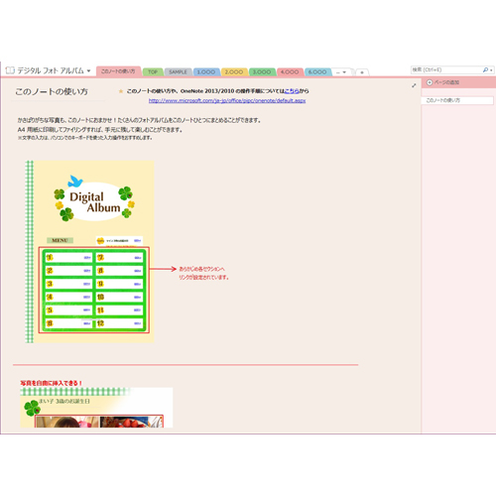Screen dimensions: 496x496
Task: Create a new section with plus tab
Action: pyautogui.click(x=362, y=72)
